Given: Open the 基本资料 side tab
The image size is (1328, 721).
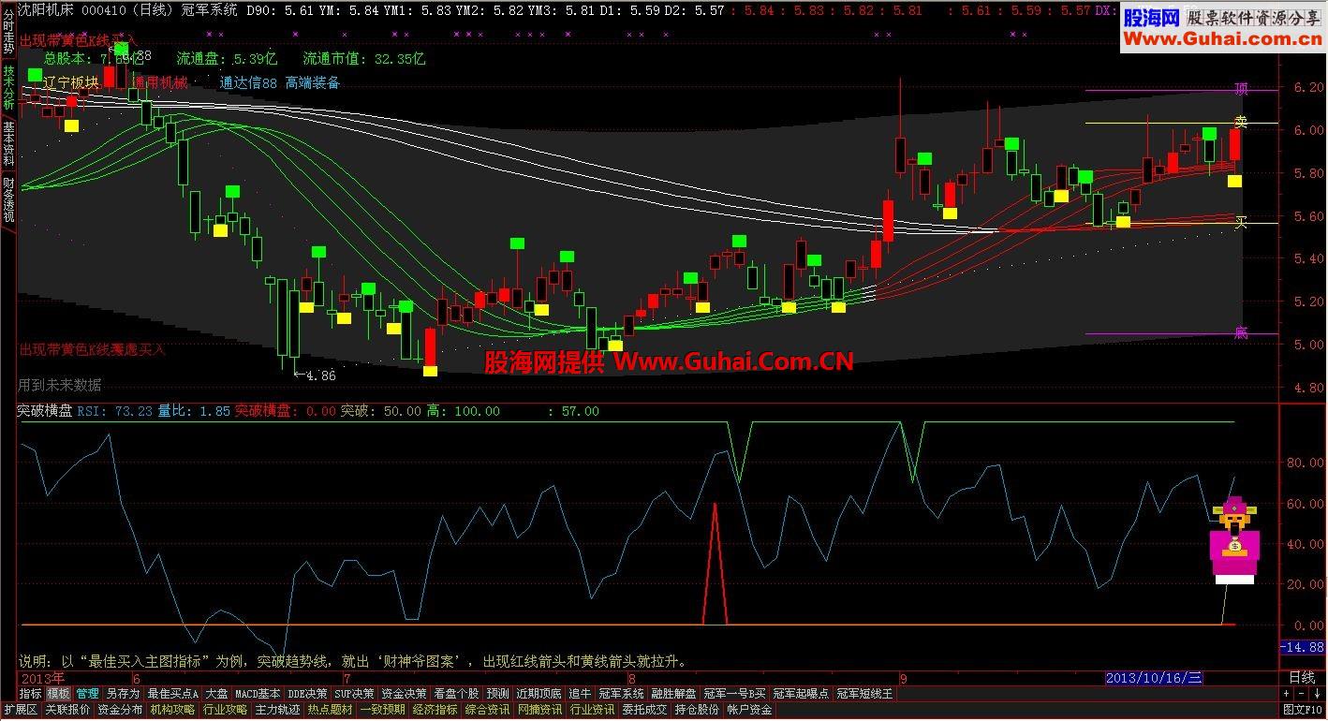Looking at the screenshot, I should pos(8,144).
